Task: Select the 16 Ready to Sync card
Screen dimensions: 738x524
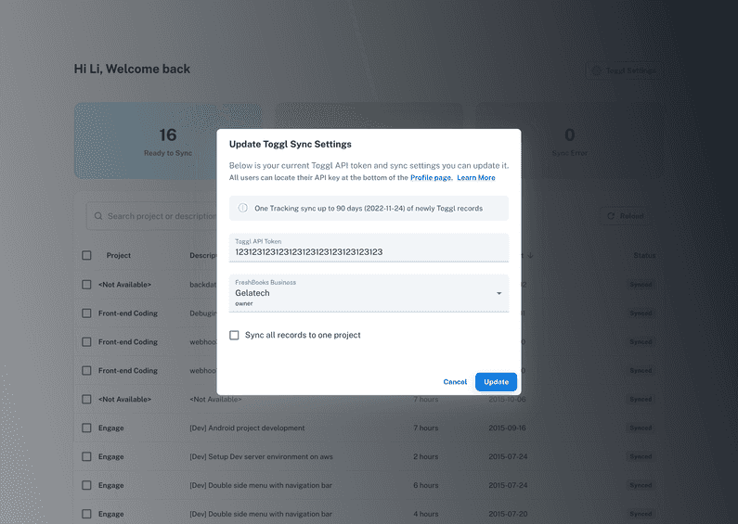Action: 168,141
